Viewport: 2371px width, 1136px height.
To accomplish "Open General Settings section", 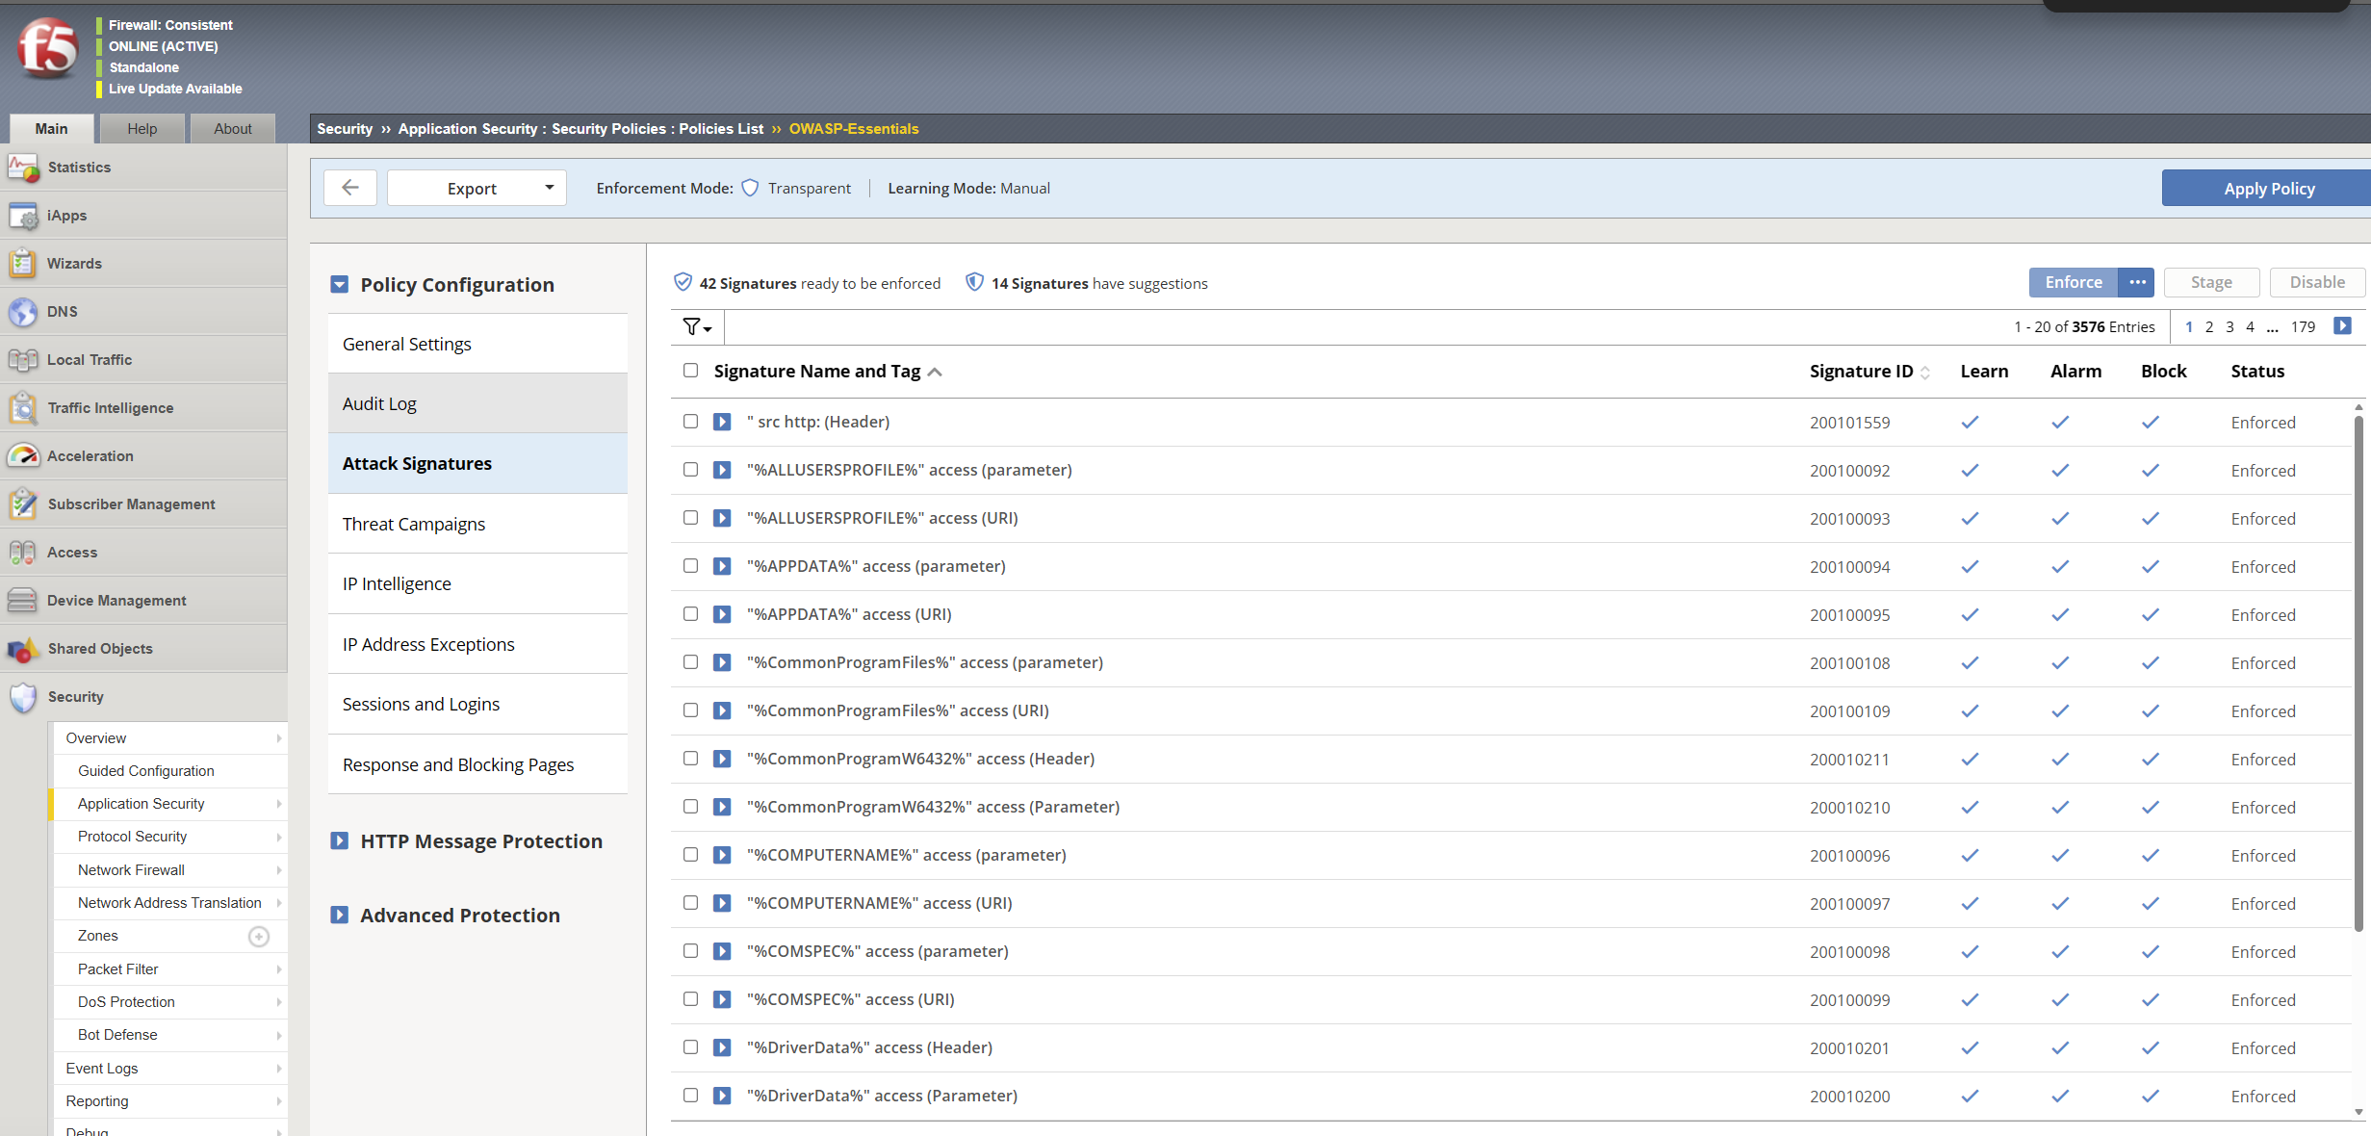I will pos(477,344).
